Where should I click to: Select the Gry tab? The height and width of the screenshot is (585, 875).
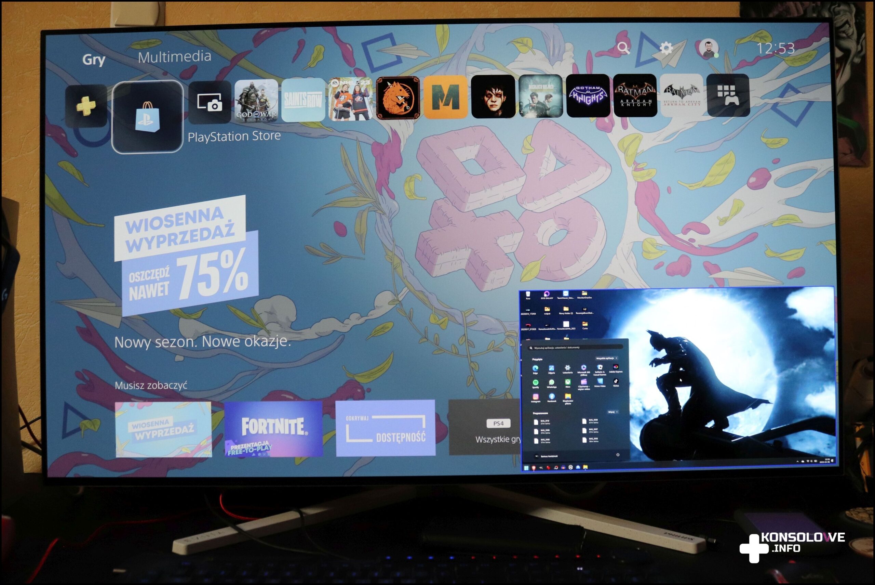(x=94, y=60)
